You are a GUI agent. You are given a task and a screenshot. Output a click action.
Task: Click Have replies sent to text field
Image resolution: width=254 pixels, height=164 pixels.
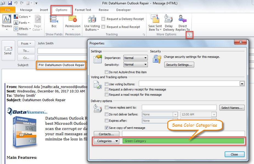[x=179, y=108]
